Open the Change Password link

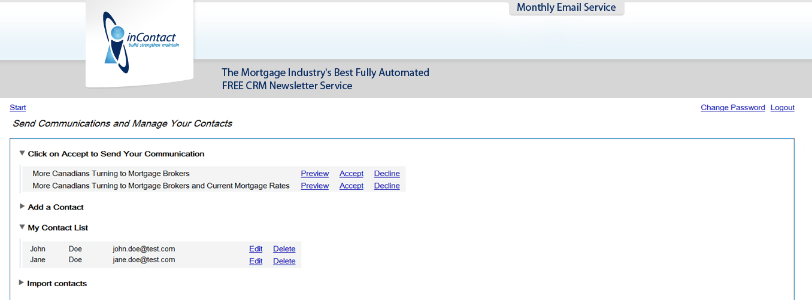click(x=733, y=108)
